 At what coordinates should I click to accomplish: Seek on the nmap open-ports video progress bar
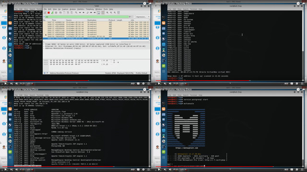point(230,81)
